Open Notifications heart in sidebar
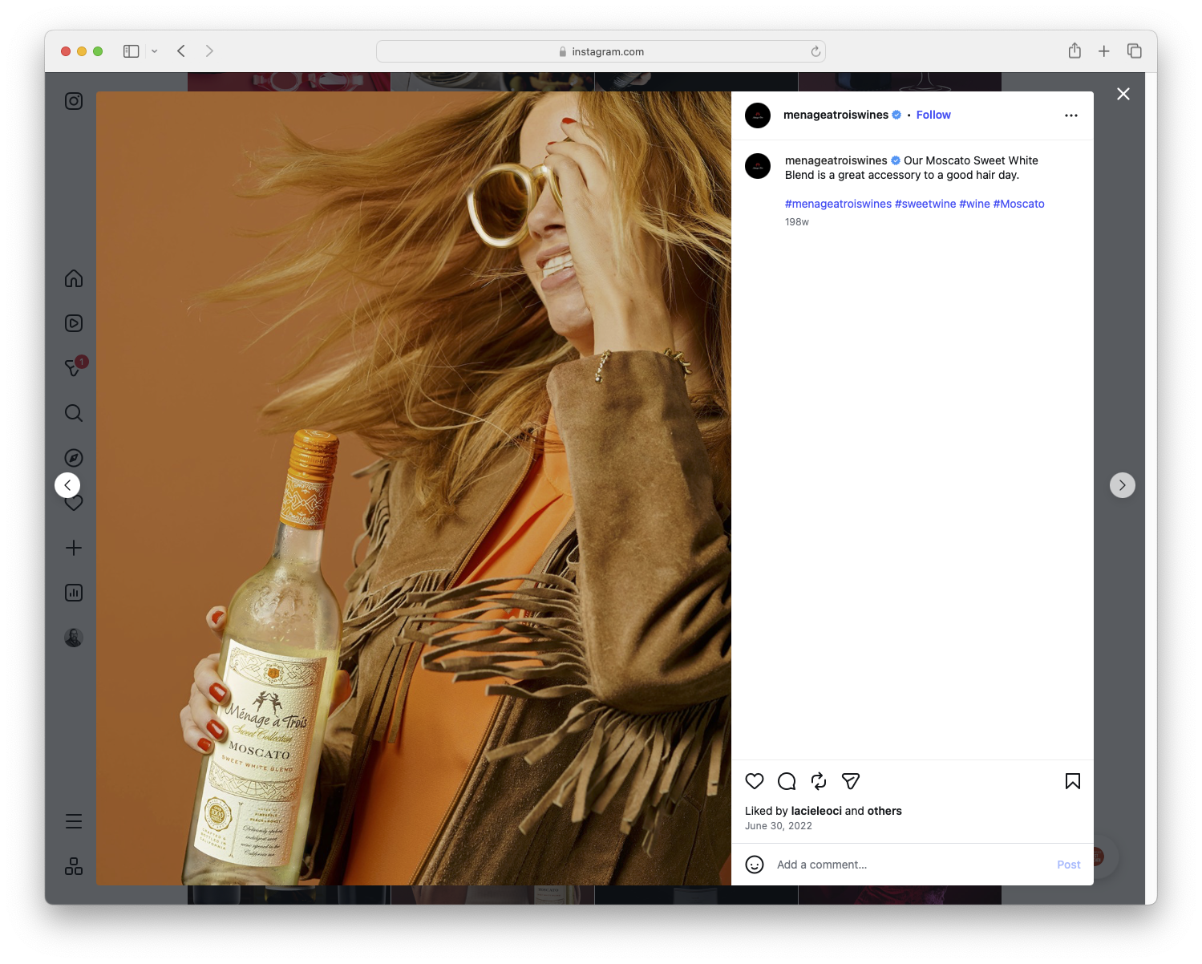 (x=75, y=504)
